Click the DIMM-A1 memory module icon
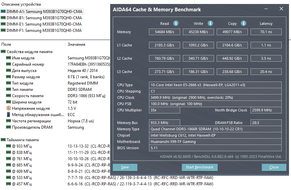This screenshot has height=190, width=291. point(3,11)
